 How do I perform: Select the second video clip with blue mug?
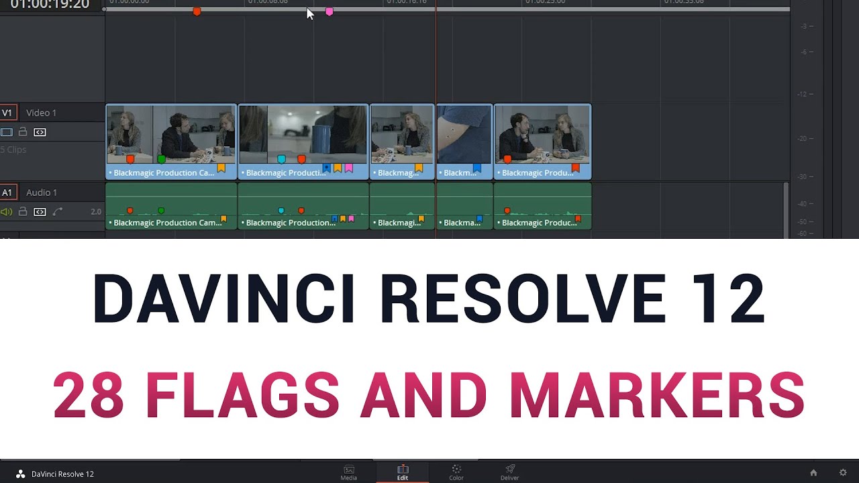pyautogui.click(x=303, y=134)
